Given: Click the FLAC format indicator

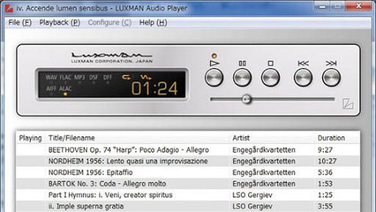Looking at the screenshot, I should point(66,77).
